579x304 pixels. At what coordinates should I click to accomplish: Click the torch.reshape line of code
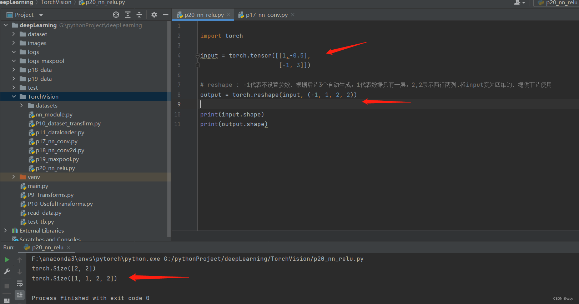[x=278, y=95]
